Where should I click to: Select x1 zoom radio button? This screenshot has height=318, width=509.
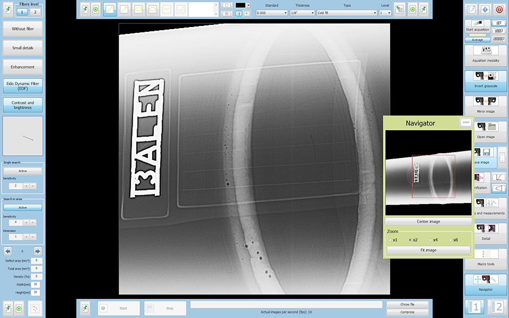[390, 240]
